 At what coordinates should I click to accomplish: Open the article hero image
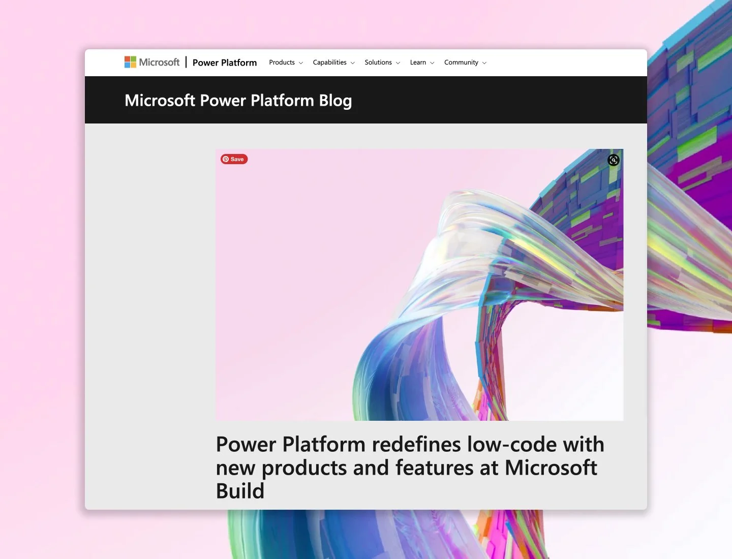click(x=419, y=285)
